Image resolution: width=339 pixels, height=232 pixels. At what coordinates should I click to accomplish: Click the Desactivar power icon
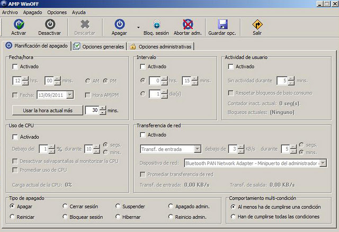click(x=49, y=24)
